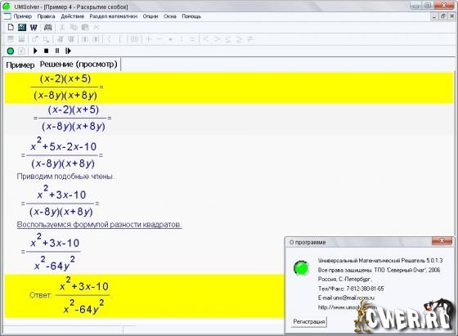Close the О программе dialog
Screen dimensions: 458x336
442,241
